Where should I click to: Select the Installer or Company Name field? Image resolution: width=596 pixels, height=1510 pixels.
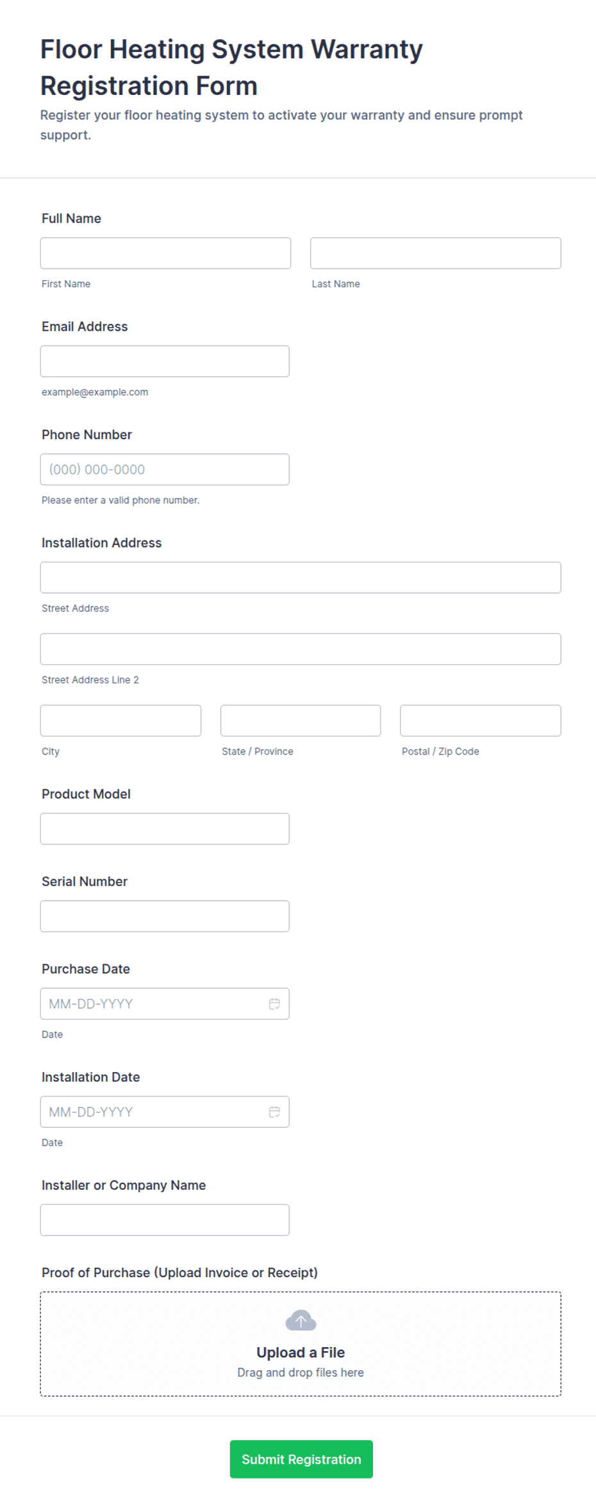[x=165, y=1220]
